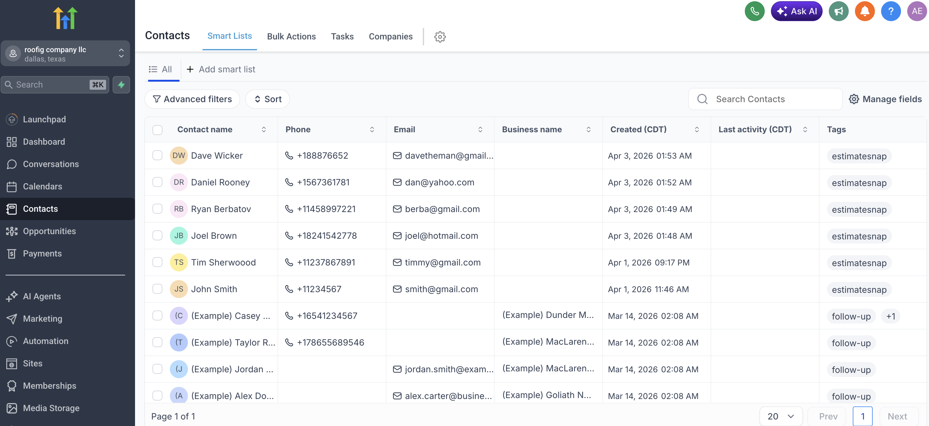
Task: Open Launchpad from the sidebar
Action: click(x=44, y=119)
